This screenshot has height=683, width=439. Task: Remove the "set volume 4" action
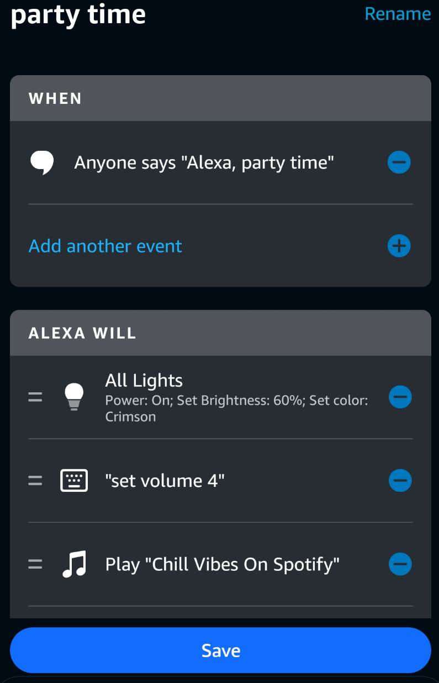[x=400, y=481]
